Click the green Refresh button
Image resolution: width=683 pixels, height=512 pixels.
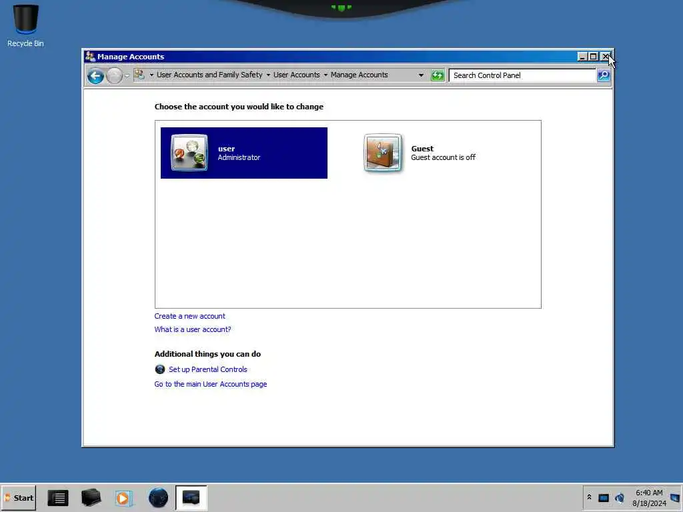click(438, 75)
